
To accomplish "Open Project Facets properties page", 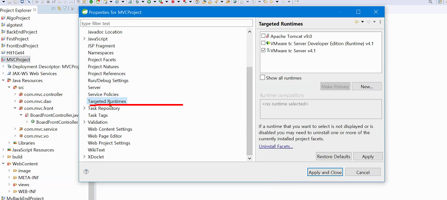I will point(102,60).
